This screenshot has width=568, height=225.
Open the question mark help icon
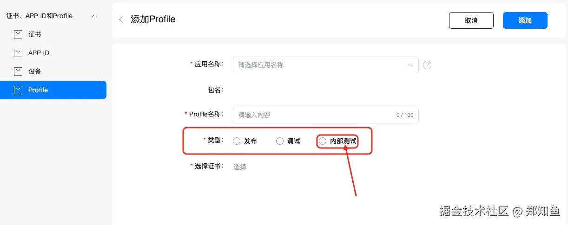427,65
